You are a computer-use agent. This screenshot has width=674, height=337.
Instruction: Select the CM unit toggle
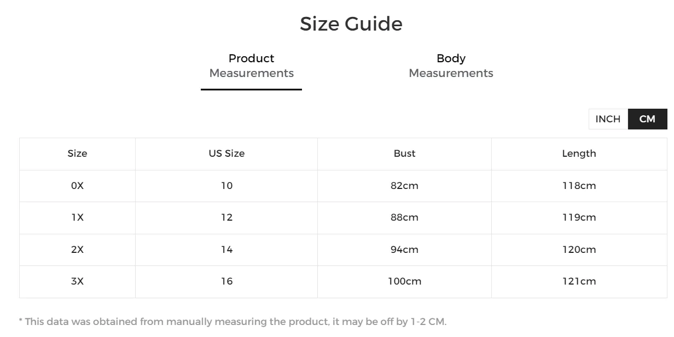(x=647, y=119)
